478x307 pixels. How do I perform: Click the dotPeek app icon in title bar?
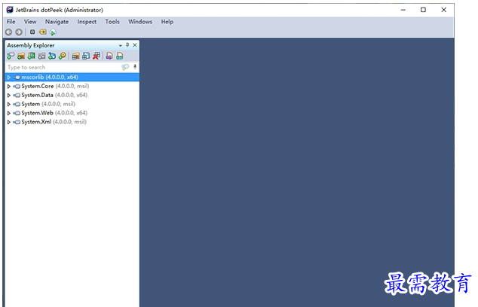pos(10,10)
